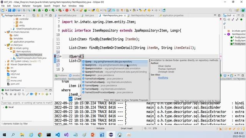This screenshot has width=246, height=138.
Task: Click the New wizard toolbar icon
Action: pyautogui.click(x=3, y=10)
